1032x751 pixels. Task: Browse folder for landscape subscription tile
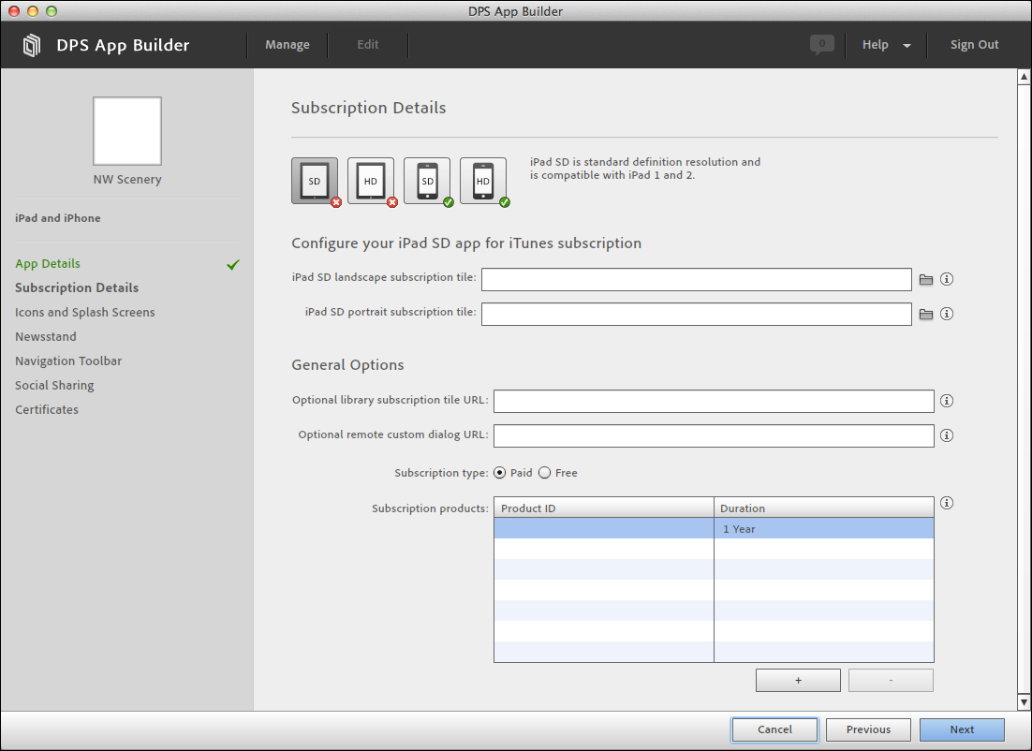tap(926, 280)
